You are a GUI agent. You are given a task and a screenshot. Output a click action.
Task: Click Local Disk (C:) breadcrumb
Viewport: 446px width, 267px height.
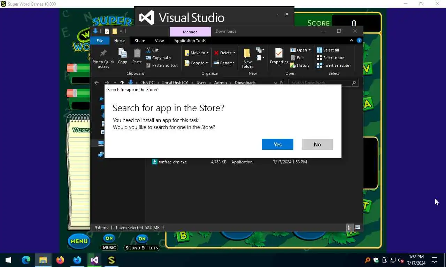click(x=175, y=83)
